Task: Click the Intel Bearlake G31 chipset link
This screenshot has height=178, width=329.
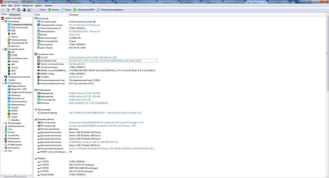Action: pyautogui.click(x=77, y=64)
